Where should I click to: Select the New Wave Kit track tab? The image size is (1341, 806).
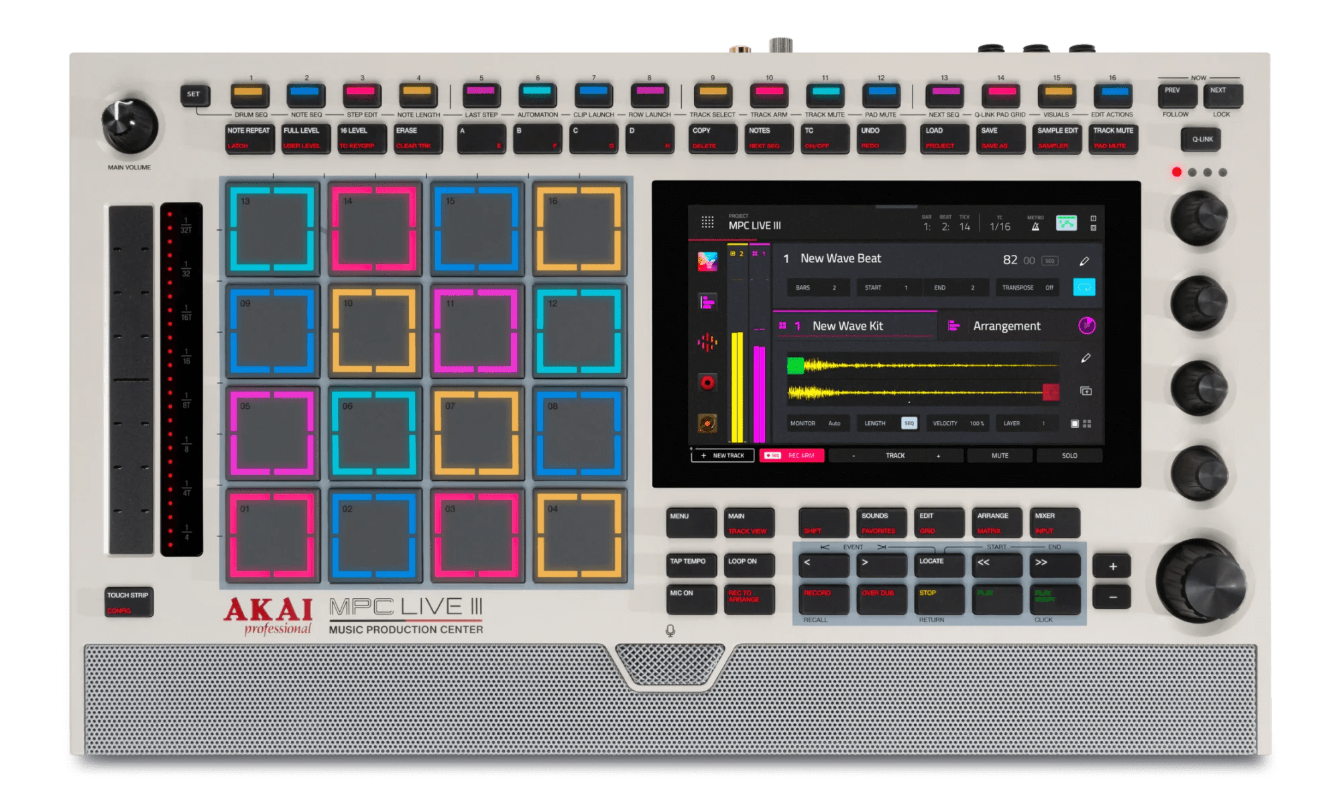[855, 325]
